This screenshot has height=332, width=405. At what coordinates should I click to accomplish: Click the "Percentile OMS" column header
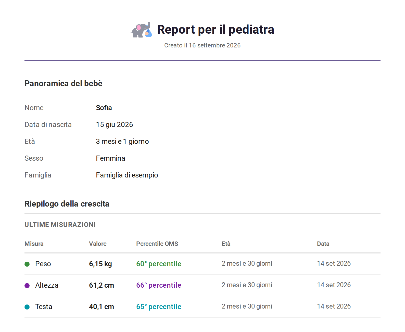tap(157, 244)
